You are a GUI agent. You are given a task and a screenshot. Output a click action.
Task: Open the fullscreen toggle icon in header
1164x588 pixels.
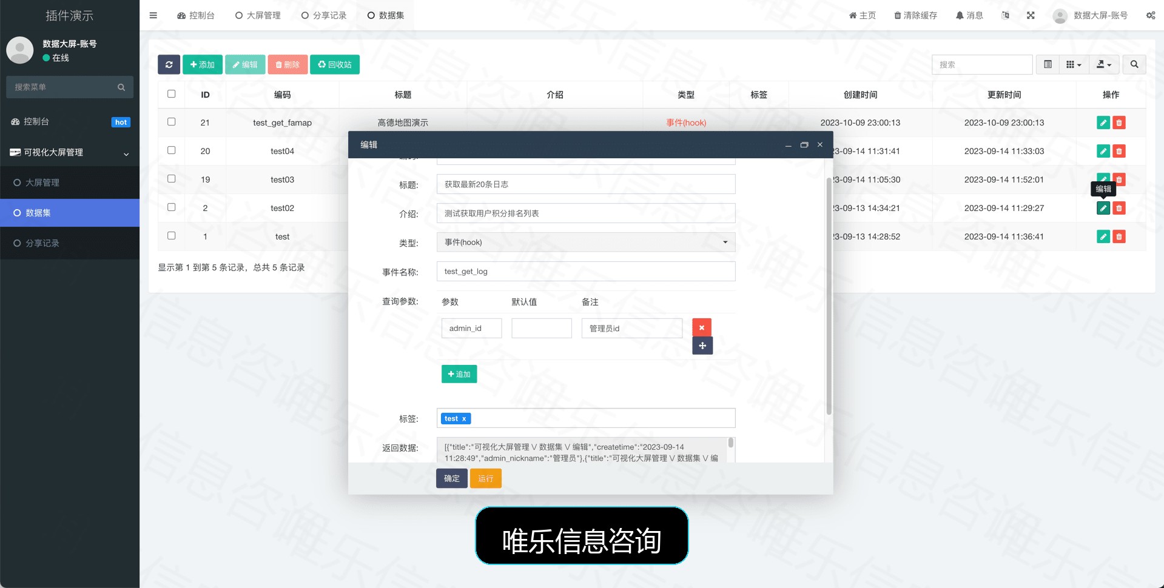[1031, 15]
